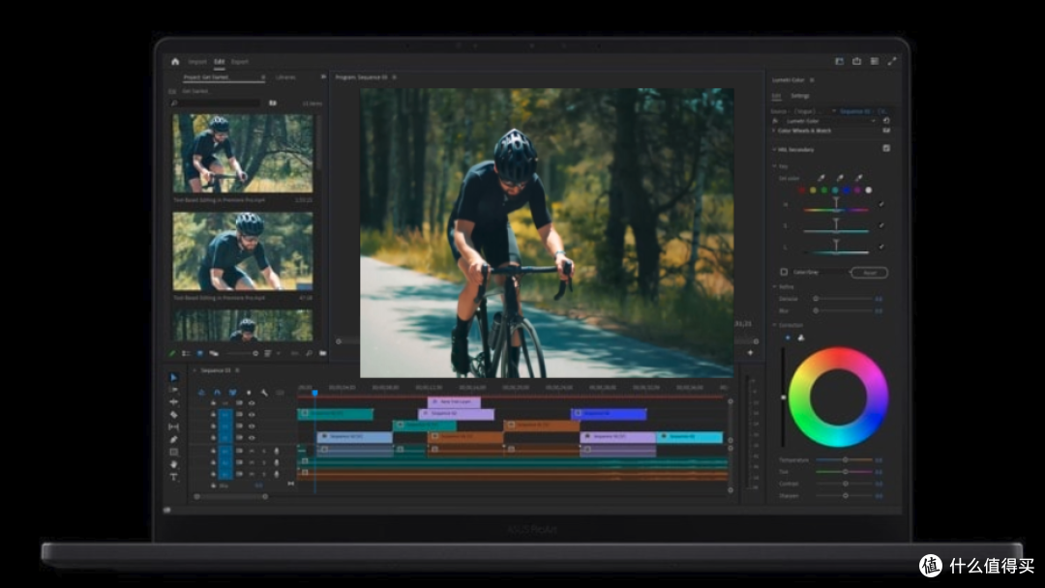Open the Lumetri Color effect dropdown

(830, 121)
